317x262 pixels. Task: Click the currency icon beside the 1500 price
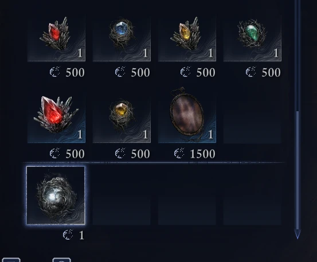(x=179, y=153)
